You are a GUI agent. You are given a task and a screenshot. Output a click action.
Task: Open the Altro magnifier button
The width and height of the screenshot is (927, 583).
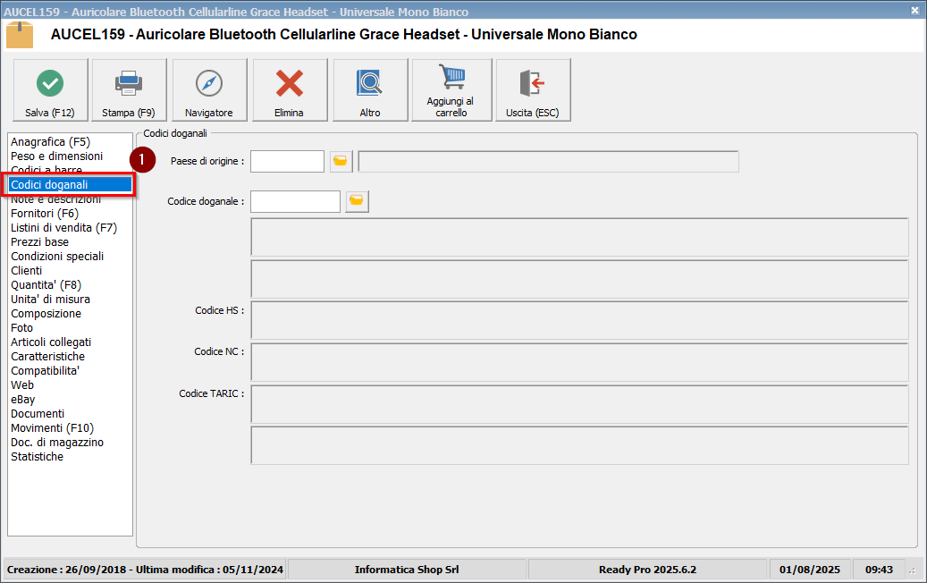click(370, 90)
